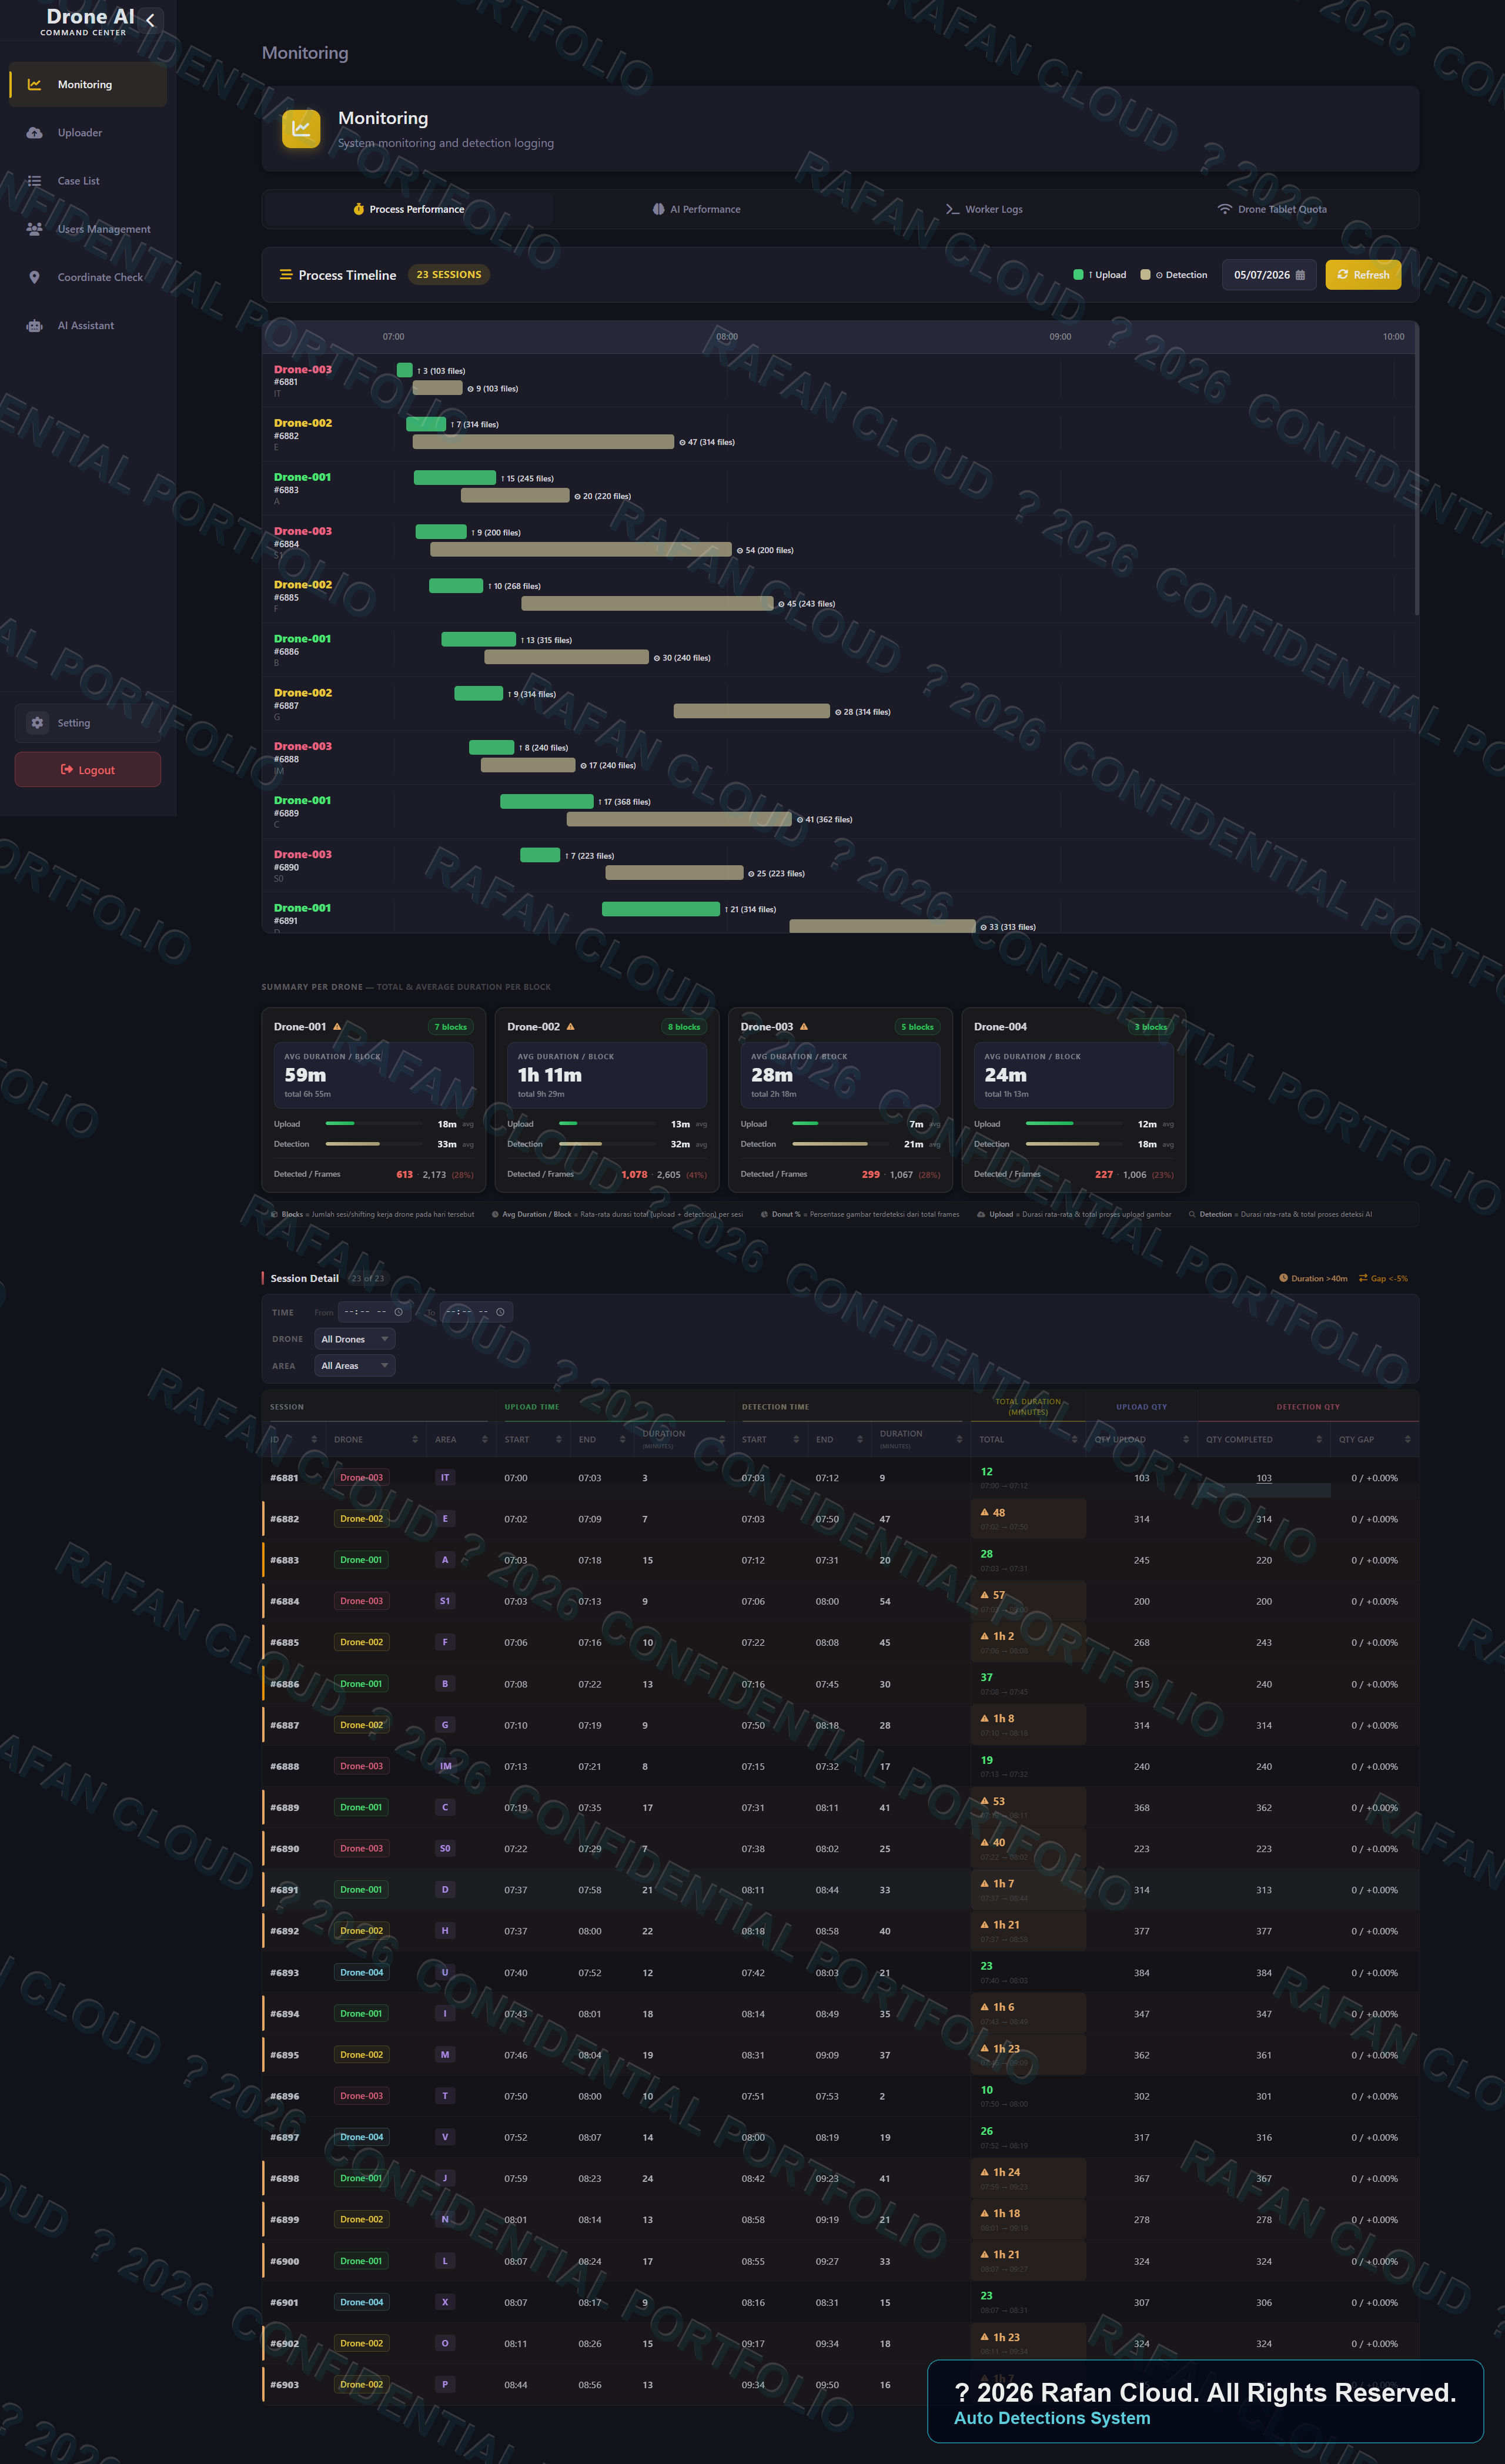The image size is (1505, 2464).
Task: Switch to AI Performance tab
Action: coord(696,209)
